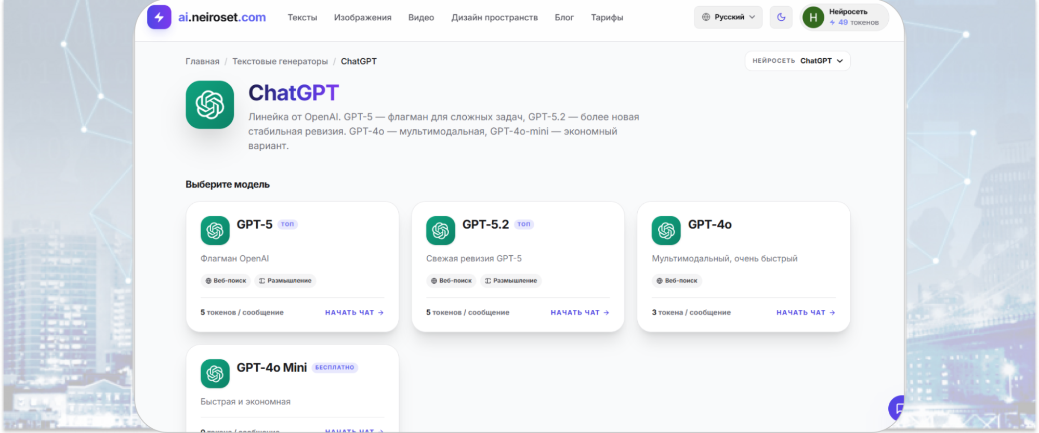Image resolution: width=1039 pixels, height=433 pixels.
Task: Click the GPT-5.2 card logo icon
Action: pos(441,230)
